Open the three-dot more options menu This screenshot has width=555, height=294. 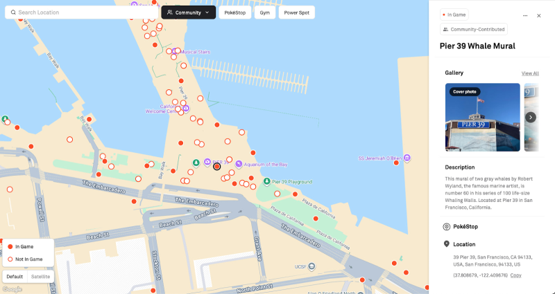[x=525, y=15]
